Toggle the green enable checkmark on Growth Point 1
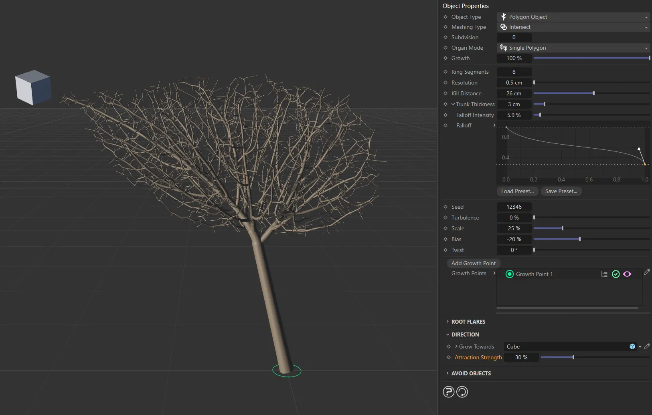Screen dimensions: 652x415 616,274
